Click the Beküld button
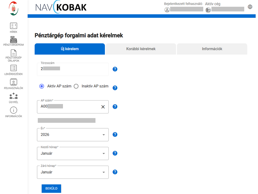This screenshot has width=258, height=194. pyautogui.click(x=51, y=188)
